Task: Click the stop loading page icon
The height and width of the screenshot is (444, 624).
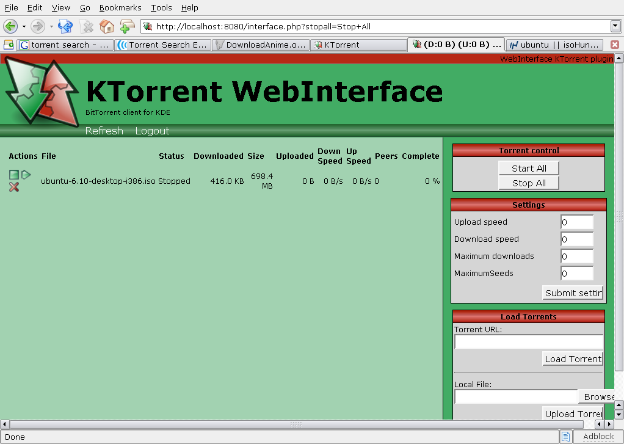Action: pos(87,27)
